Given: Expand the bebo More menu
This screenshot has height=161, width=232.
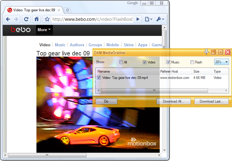Looking at the screenshot, I should click(x=44, y=30).
